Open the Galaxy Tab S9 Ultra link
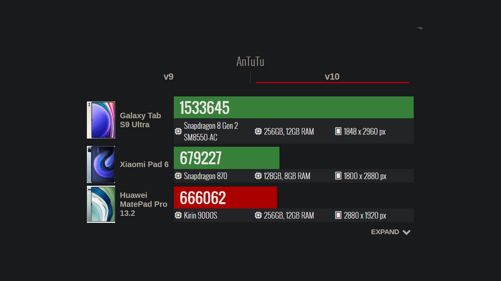 tap(140, 120)
